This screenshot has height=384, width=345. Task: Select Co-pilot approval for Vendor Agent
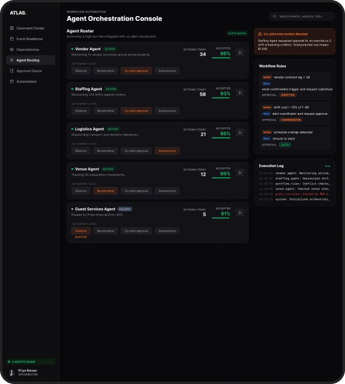[136, 71]
